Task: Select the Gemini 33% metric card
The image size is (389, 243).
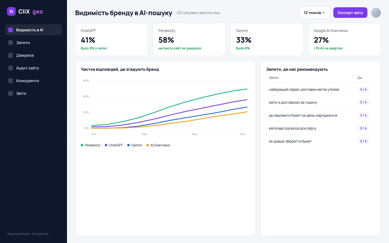Action: [267, 39]
